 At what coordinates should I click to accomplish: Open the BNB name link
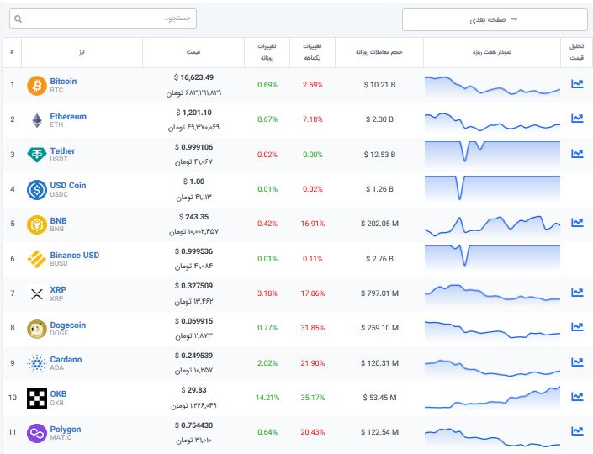point(58,220)
